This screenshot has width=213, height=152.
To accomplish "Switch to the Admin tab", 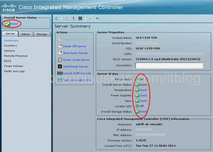I will (x=25, y=34).
